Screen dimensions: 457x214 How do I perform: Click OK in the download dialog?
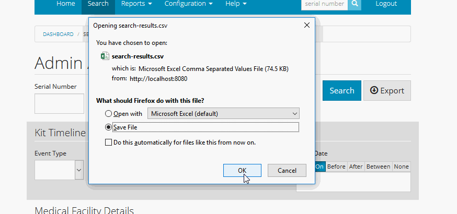pyautogui.click(x=242, y=170)
